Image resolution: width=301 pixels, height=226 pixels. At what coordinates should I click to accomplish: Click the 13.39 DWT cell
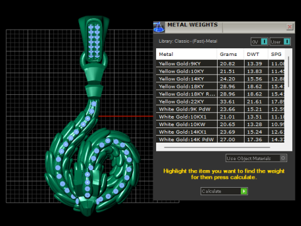click(x=256, y=63)
